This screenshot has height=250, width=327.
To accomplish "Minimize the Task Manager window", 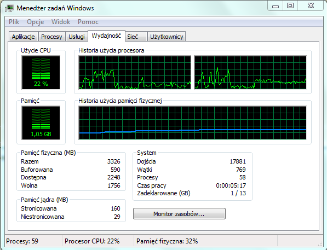I will 276,5.
